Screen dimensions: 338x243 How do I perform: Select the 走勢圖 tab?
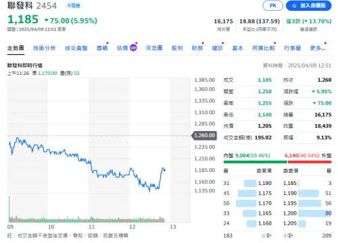[x=16, y=48]
